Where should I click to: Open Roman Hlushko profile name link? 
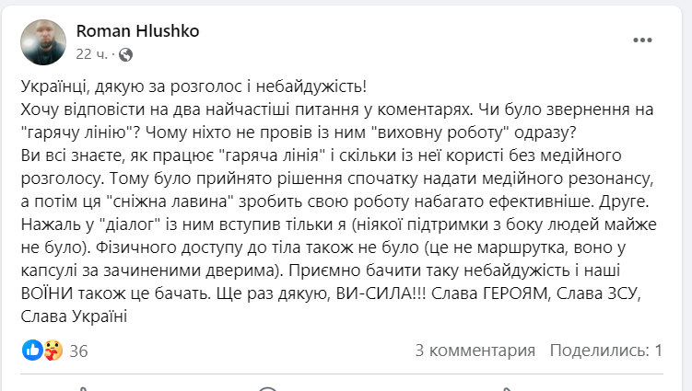[137, 31]
